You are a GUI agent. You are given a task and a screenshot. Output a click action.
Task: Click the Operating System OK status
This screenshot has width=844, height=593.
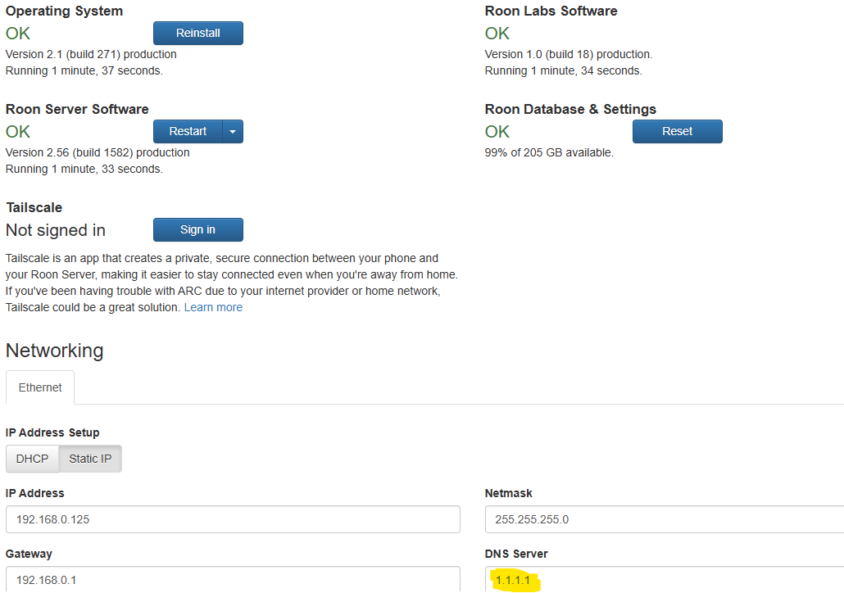tap(18, 34)
